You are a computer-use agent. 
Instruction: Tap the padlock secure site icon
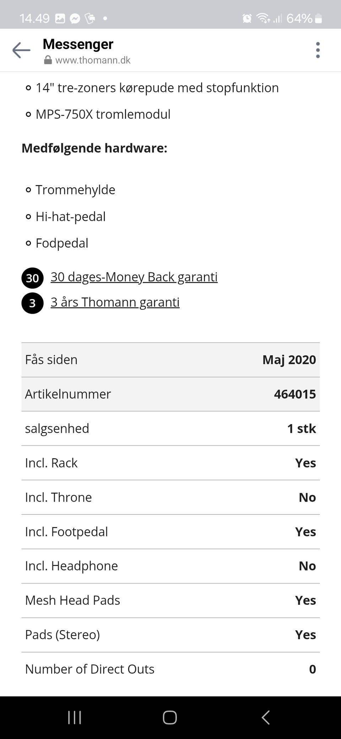tap(48, 60)
